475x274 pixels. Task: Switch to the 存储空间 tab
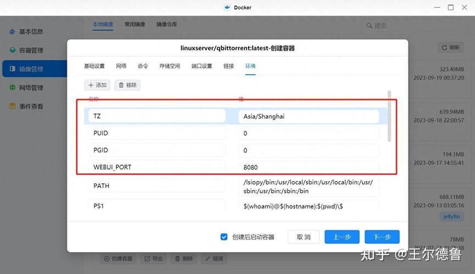pyautogui.click(x=170, y=66)
